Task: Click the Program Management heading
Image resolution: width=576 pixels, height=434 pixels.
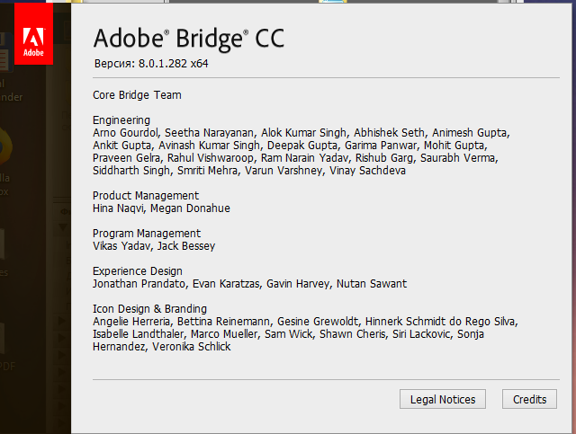Action: coord(147,233)
